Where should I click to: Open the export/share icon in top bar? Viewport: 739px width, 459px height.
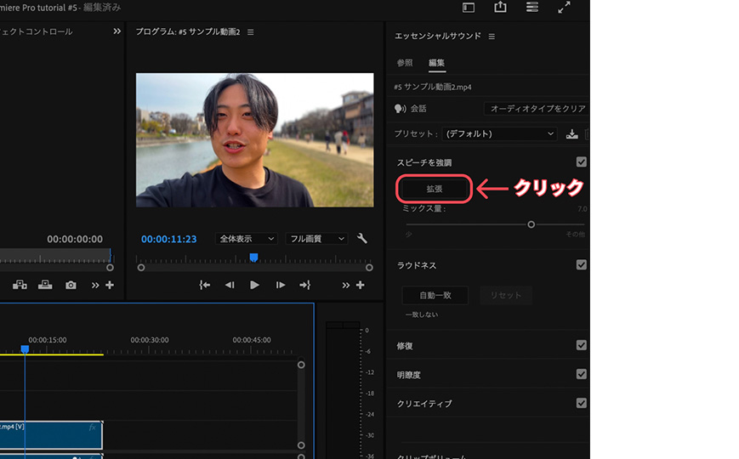[x=500, y=7]
